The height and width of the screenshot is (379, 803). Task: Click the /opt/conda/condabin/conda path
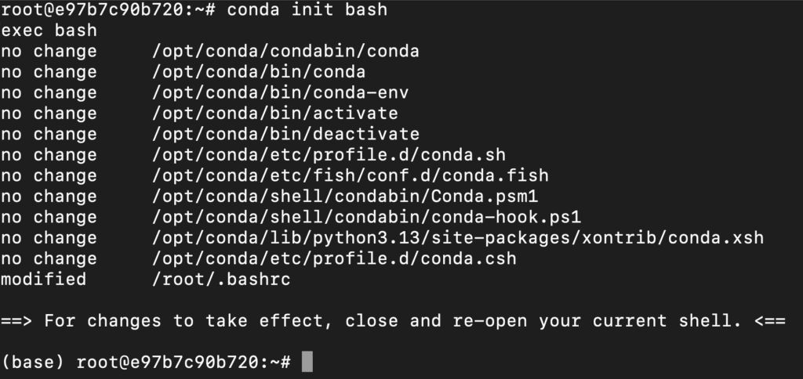(285, 51)
